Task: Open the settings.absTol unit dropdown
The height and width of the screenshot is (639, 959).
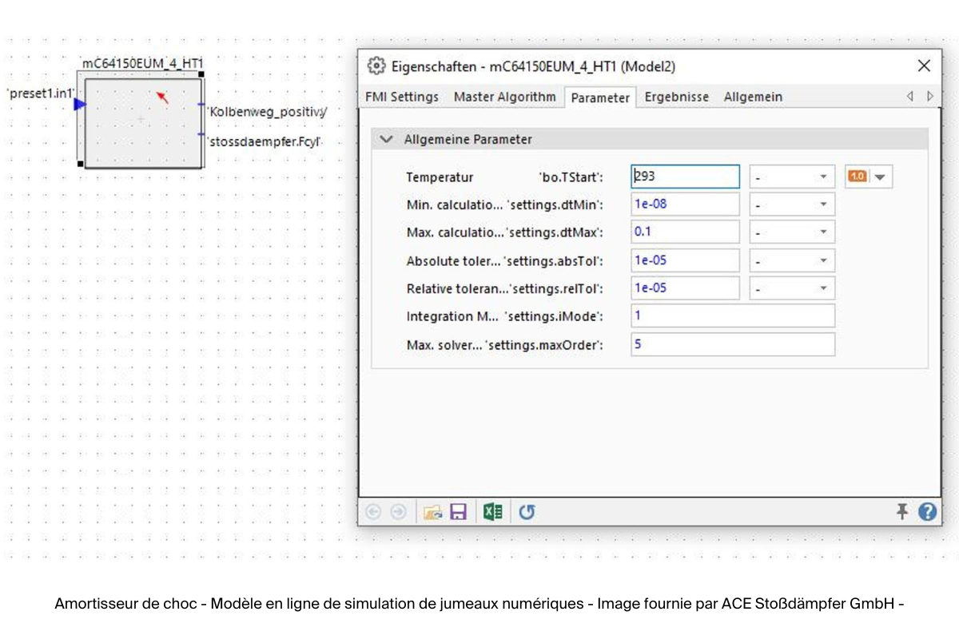Action: tap(824, 260)
